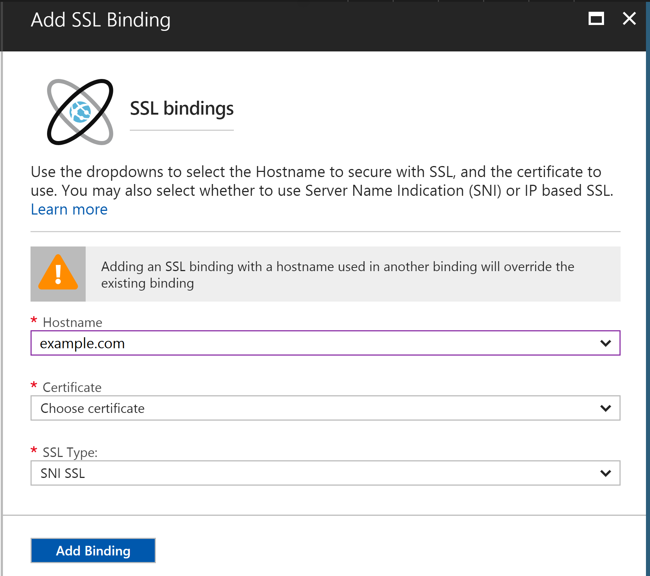Viewport: 650px width, 576px height.
Task: Click the 'SNI SSL' selected value
Action: [x=63, y=473]
